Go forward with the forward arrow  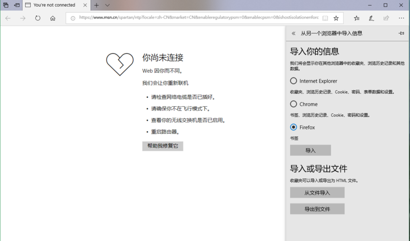pos(23,18)
